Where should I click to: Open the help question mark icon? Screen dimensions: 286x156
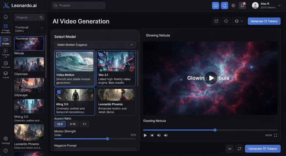point(6,151)
